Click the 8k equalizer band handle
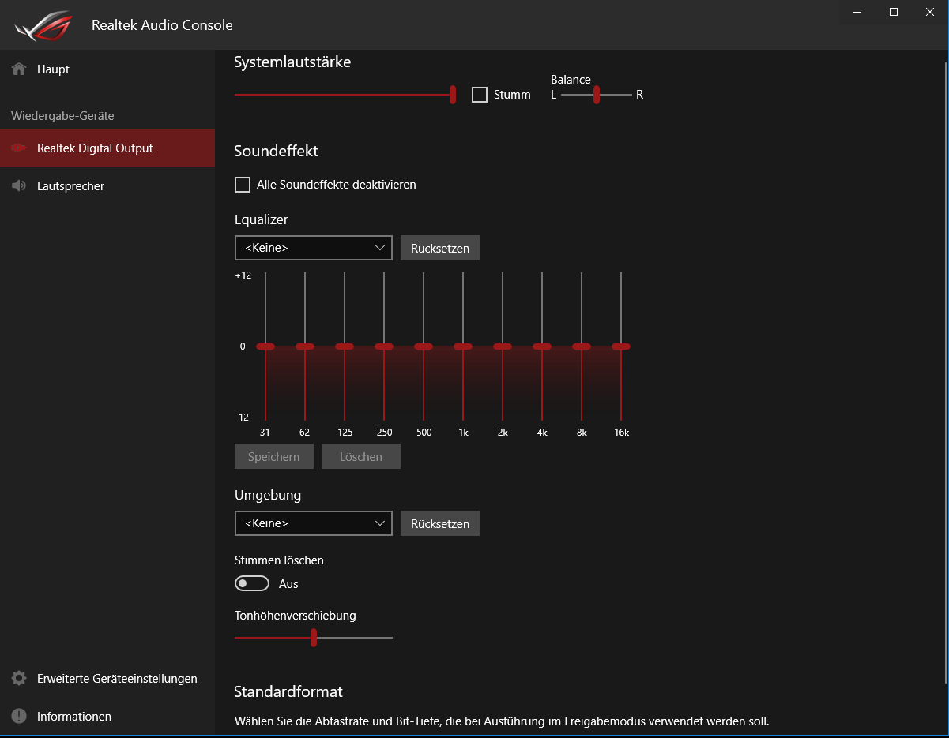The width and height of the screenshot is (949, 738). click(x=582, y=347)
